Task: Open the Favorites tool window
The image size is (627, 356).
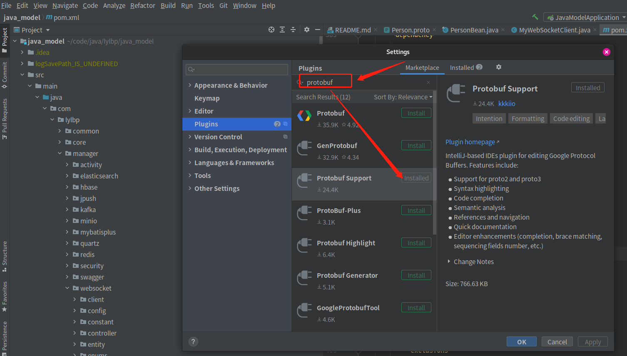Action: point(5,297)
